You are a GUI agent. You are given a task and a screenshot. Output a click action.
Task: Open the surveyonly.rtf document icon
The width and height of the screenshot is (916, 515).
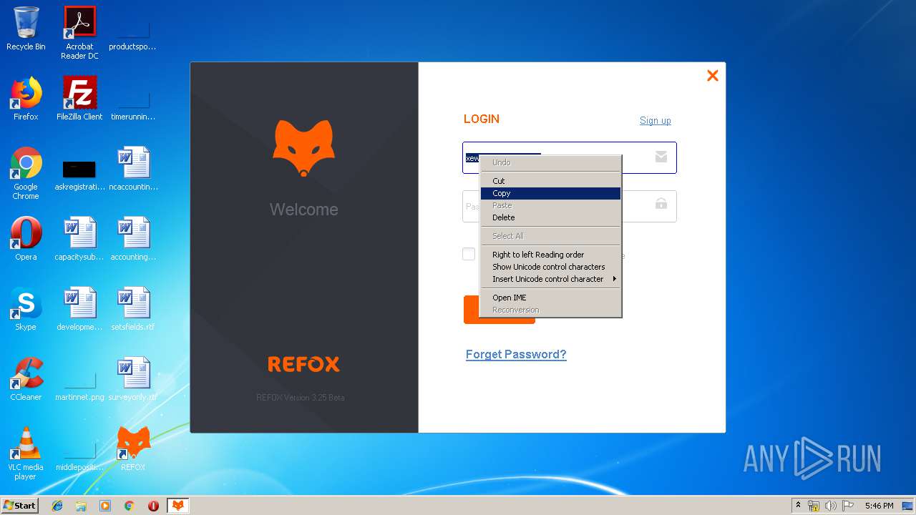[133, 379]
